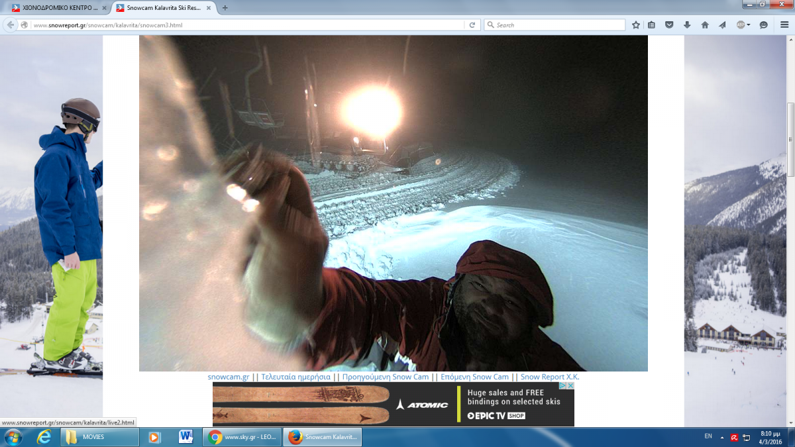Open the MOVIES folder taskbar button
This screenshot has width=795, height=447.
coord(99,437)
